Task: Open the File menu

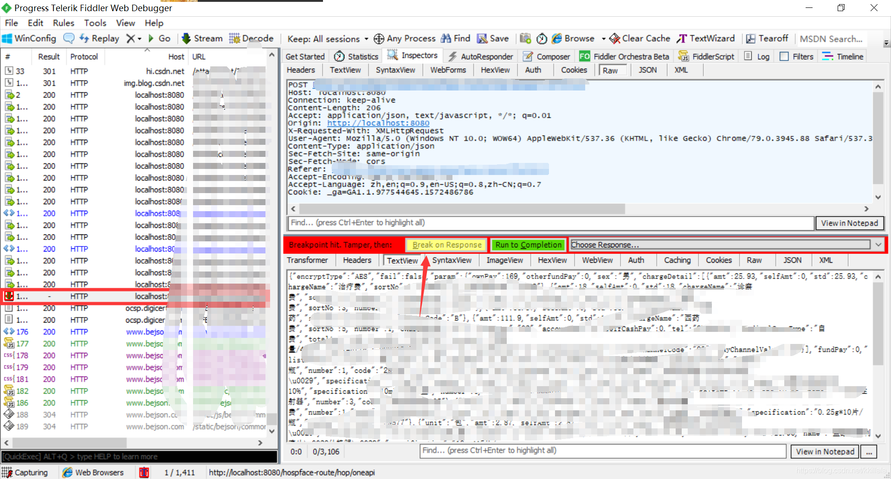Action: [x=11, y=23]
